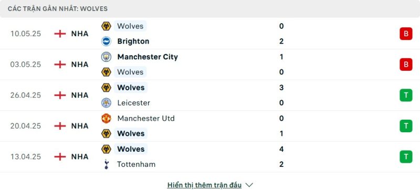This screenshot has width=420, height=190.
Task: Click the England flag beside 13.04.25
Action: (60, 156)
